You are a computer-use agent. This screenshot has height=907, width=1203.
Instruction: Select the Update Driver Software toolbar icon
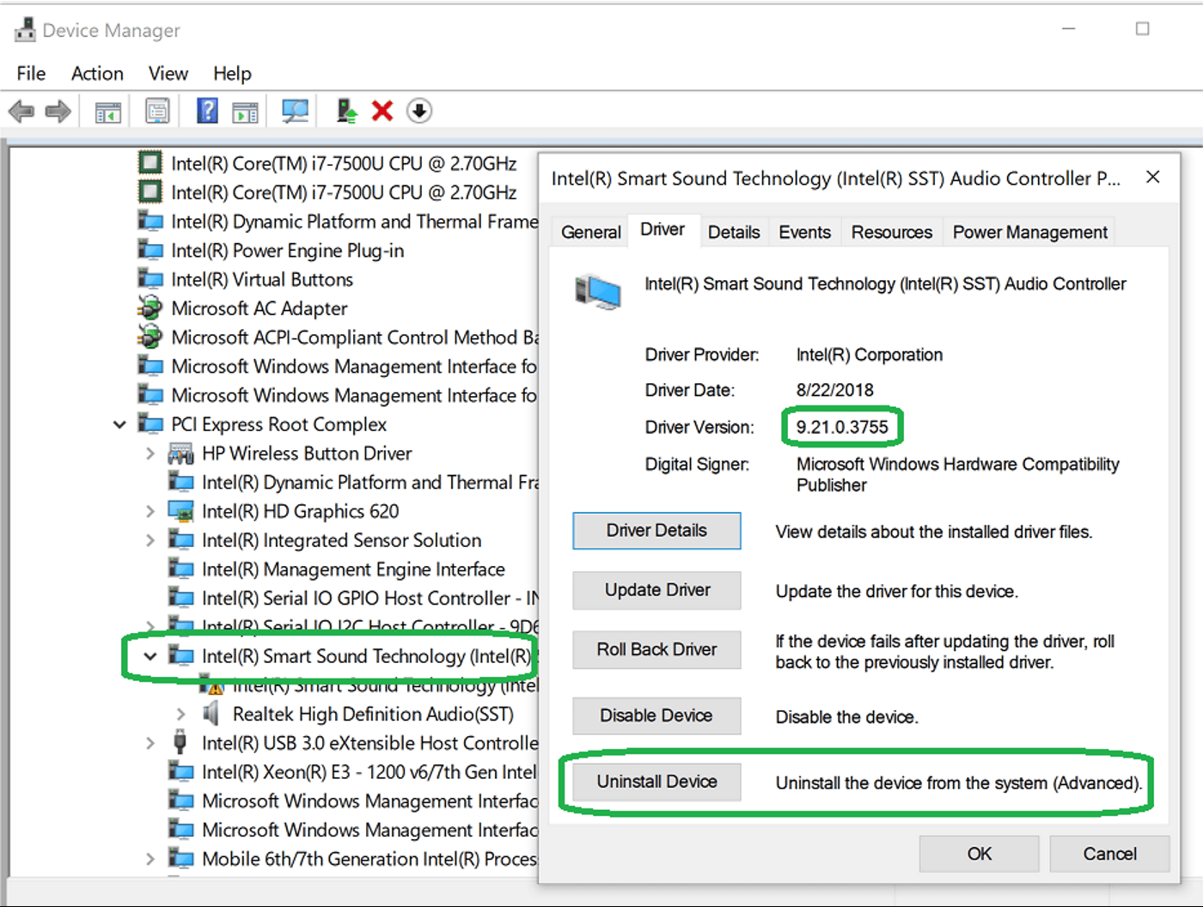point(345,110)
